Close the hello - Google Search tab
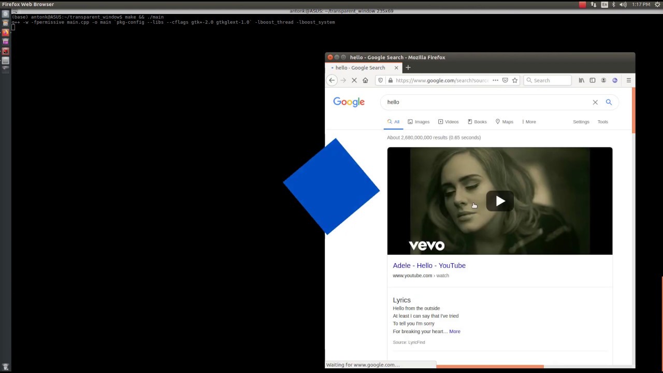Screen dimensions: 663x373 [x=396, y=68]
